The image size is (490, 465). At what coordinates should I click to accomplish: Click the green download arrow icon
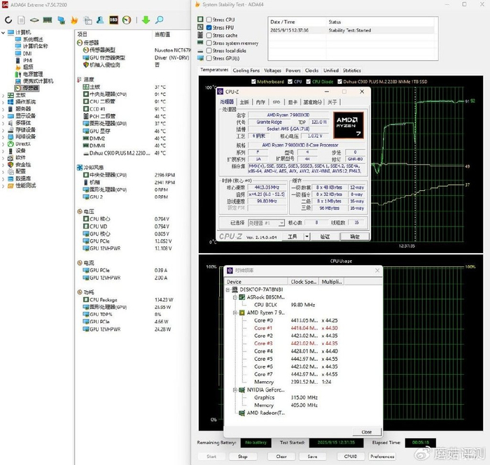coord(146,20)
